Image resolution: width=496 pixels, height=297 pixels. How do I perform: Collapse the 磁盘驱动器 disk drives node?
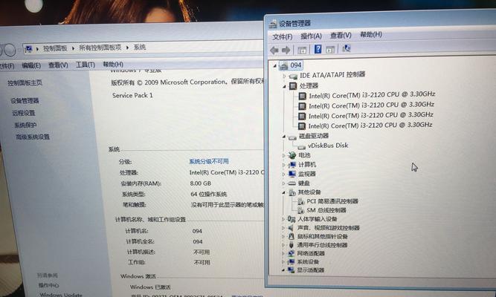tap(284, 137)
